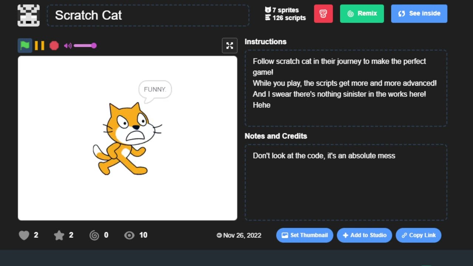Click the Set Thumbnail button
The width and height of the screenshot is (473, 266).
point(304,235)
